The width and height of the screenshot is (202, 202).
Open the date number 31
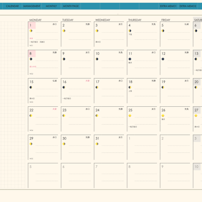click(x=97, y=138)
